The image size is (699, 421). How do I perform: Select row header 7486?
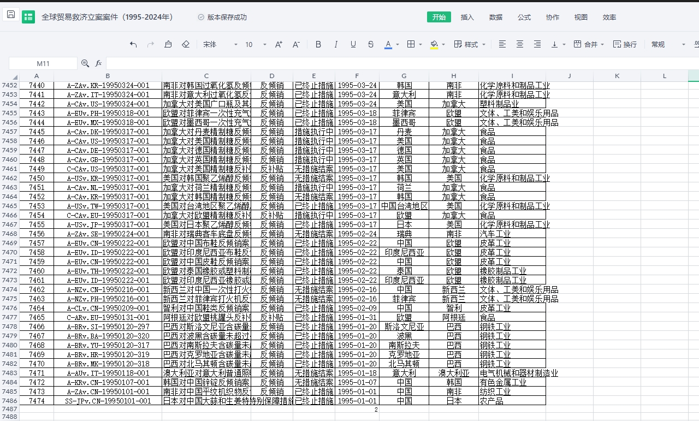(10, 401)
